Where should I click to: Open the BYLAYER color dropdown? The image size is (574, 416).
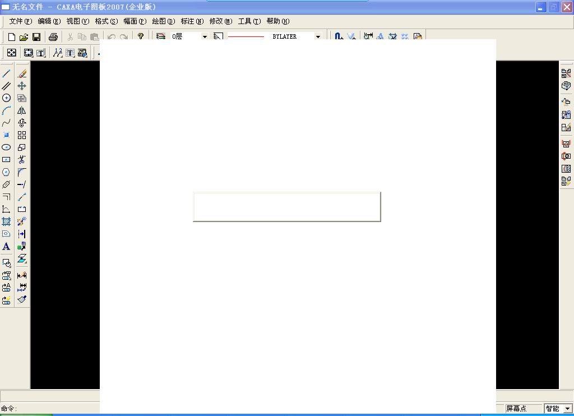pos(317,36)
